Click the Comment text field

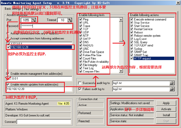tap(44, 122)
